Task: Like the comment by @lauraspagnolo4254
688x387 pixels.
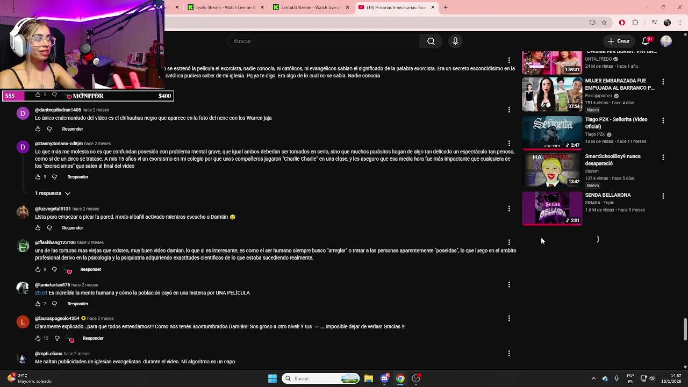Action: (x=38, y=338)
